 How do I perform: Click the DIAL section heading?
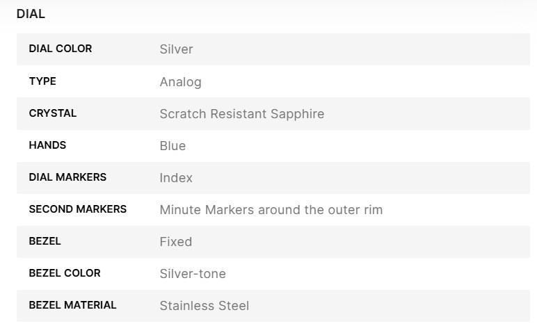[31, 13]
